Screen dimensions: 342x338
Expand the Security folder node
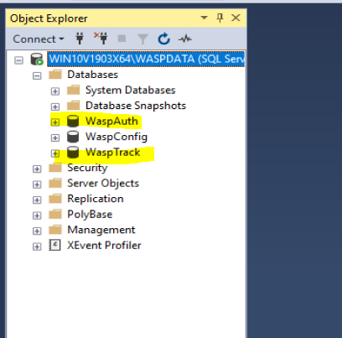[x=37, y=169]
